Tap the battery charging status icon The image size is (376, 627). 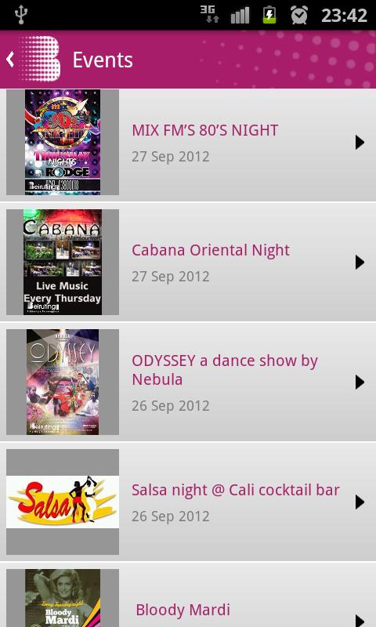point(269,15)
